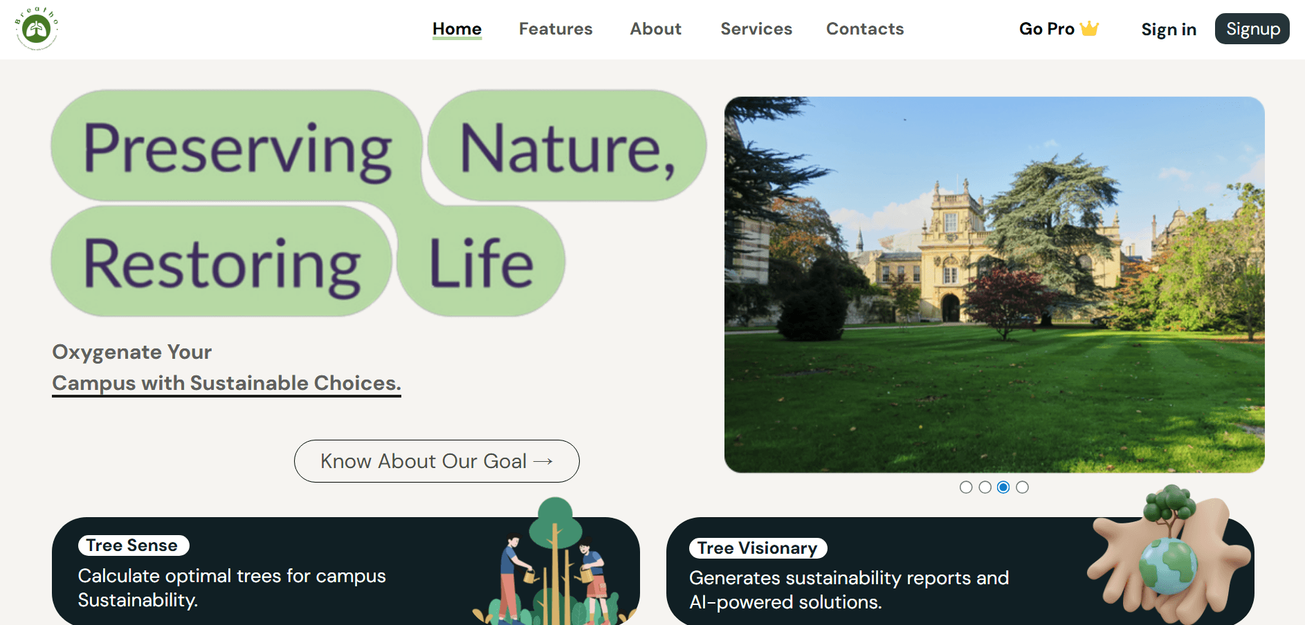This screenshot has height=625, width=1305.
Task: Click the Go Pro text link
Action: [x=1046, y=29]
